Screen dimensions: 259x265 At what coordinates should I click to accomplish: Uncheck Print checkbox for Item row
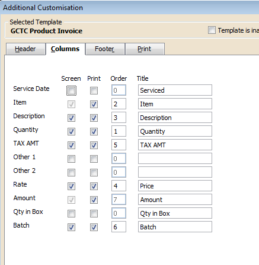pos(94,105)
